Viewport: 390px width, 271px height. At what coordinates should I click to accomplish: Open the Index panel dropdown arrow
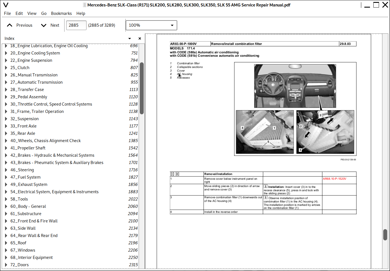[x=130, y=38]
